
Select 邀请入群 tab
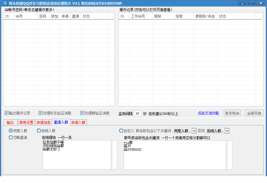click(x=61, y=122)
